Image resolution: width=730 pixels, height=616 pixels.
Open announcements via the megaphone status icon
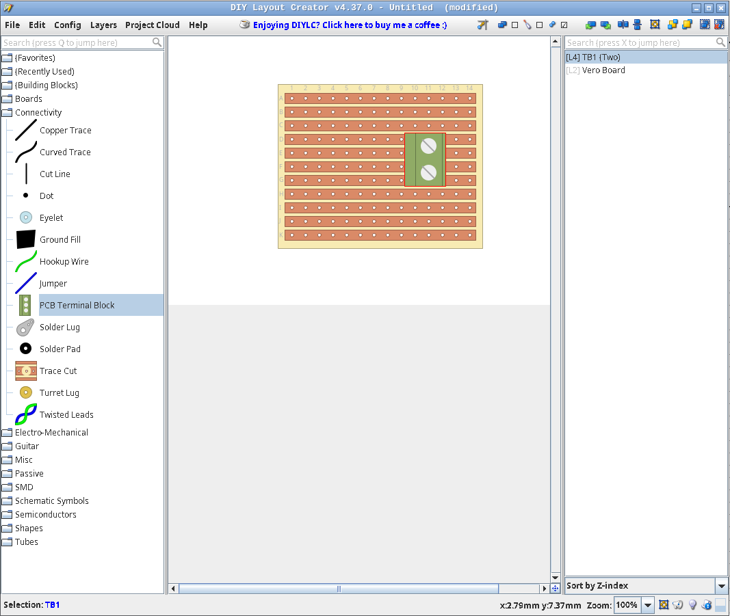point(677,604)
